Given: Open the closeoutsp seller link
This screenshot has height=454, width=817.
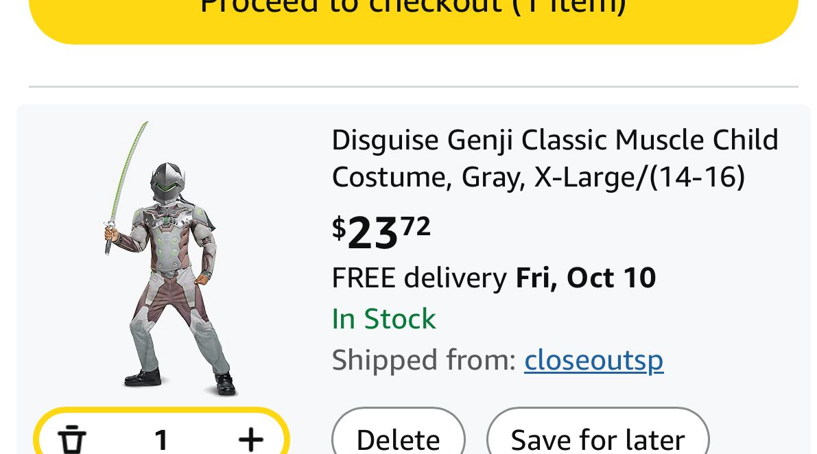Looking at the screenshot, I should 593,360.
